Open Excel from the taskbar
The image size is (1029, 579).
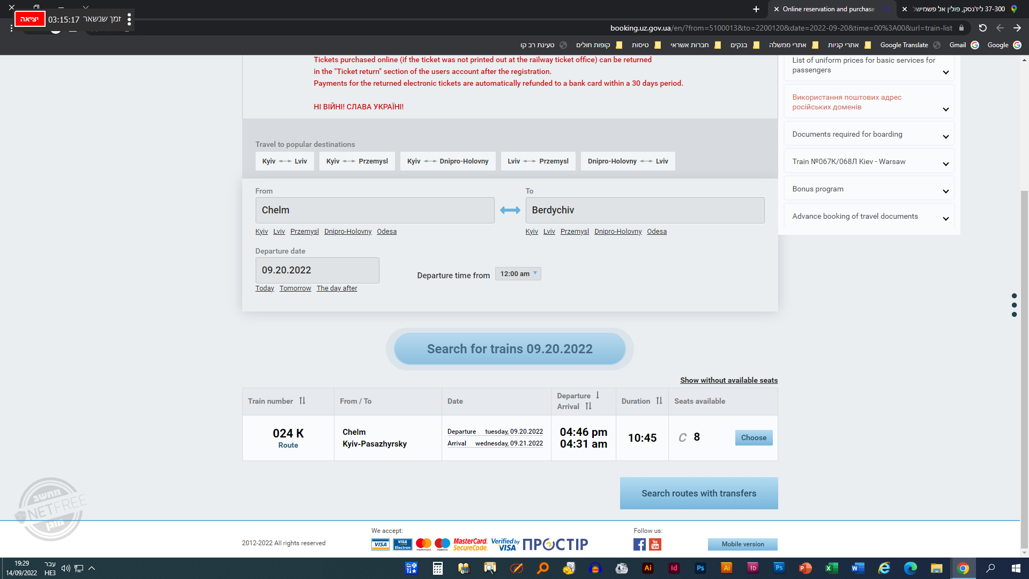pos(831,568)
